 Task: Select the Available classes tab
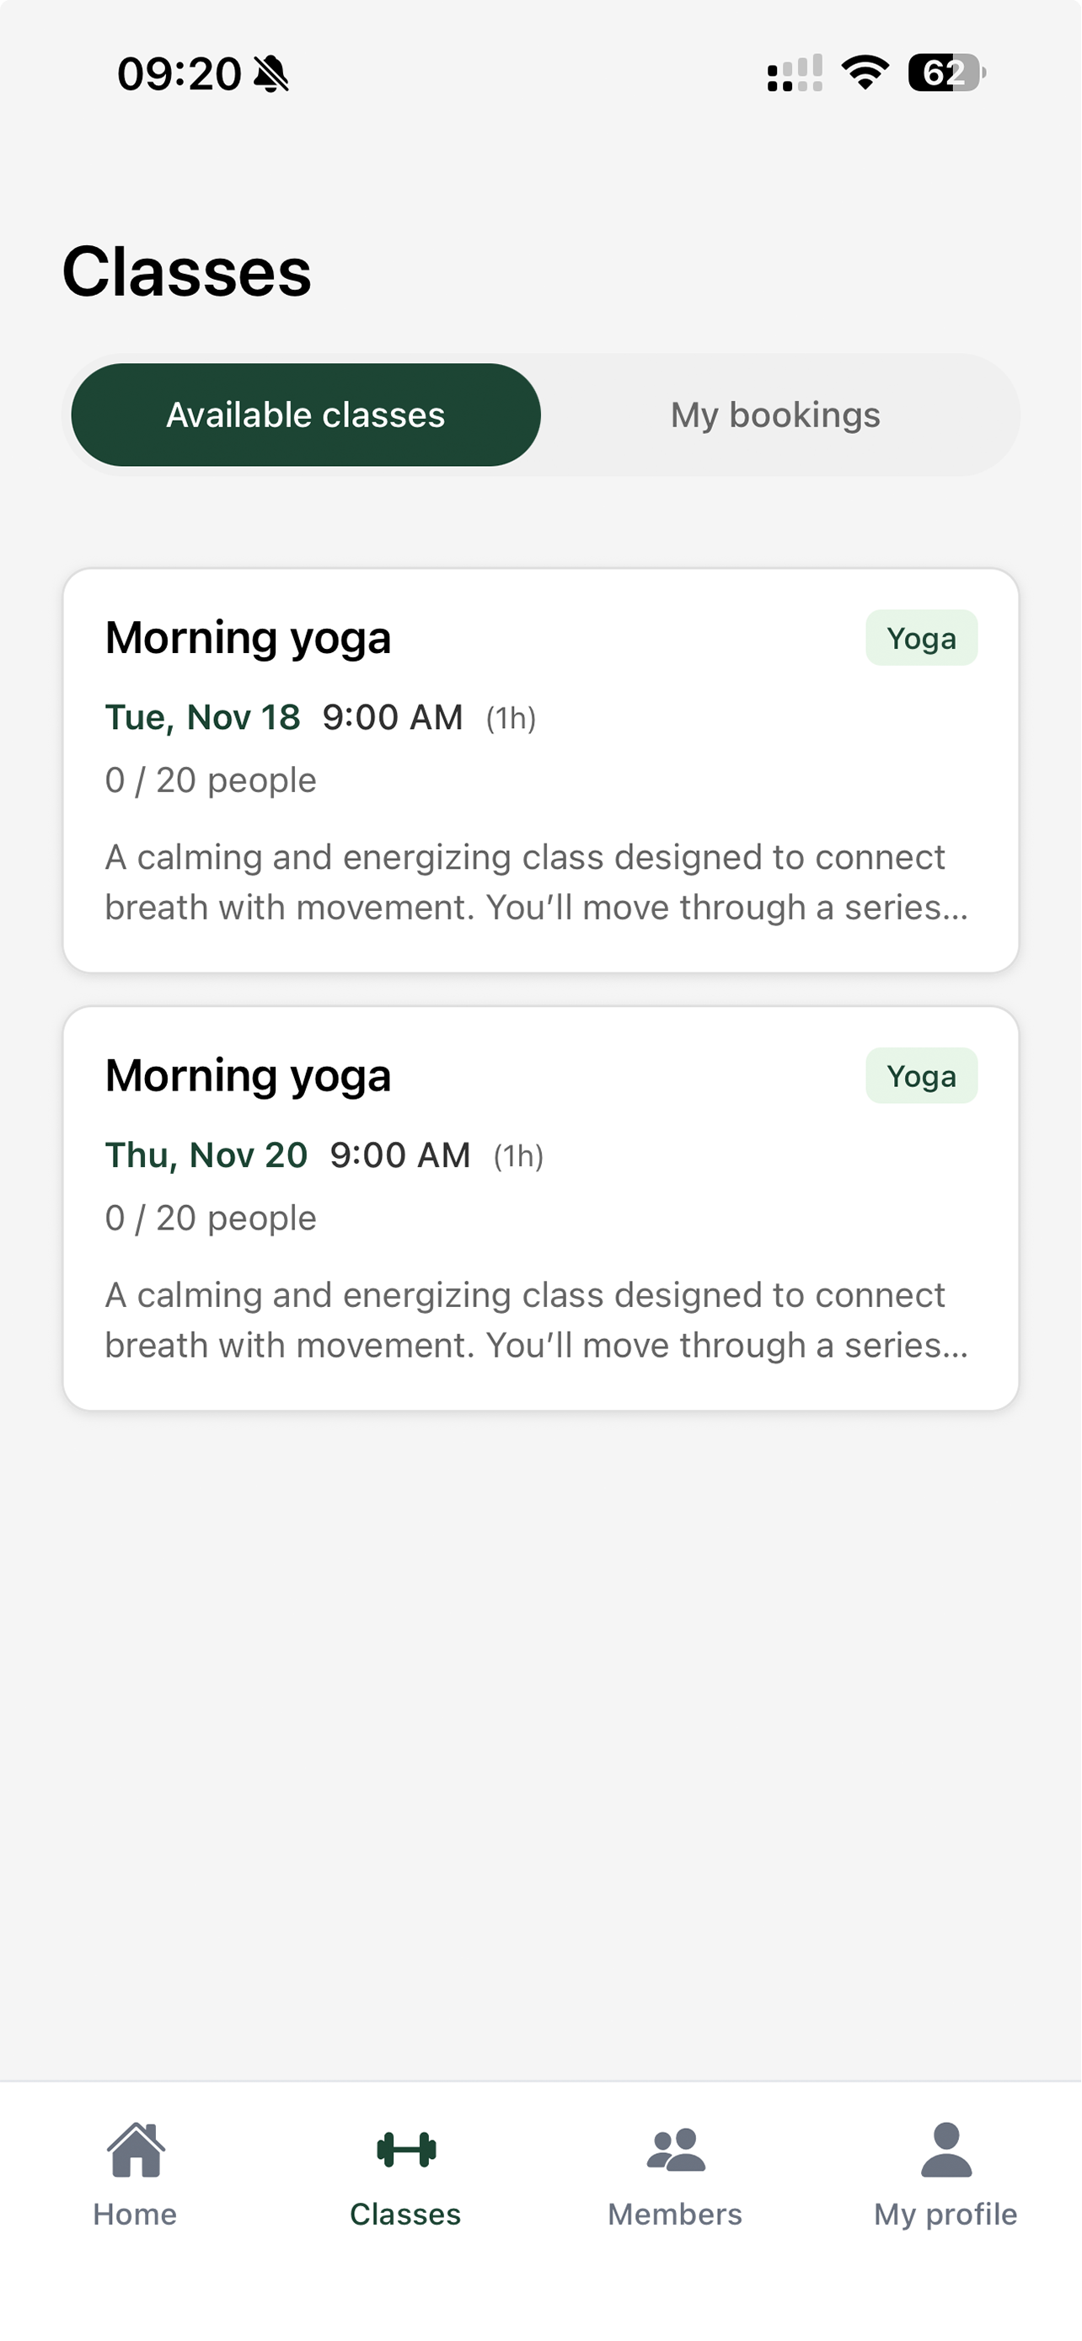coord(306,415)
